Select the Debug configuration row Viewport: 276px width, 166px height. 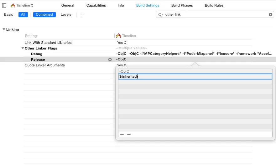[x=37, y=54]
